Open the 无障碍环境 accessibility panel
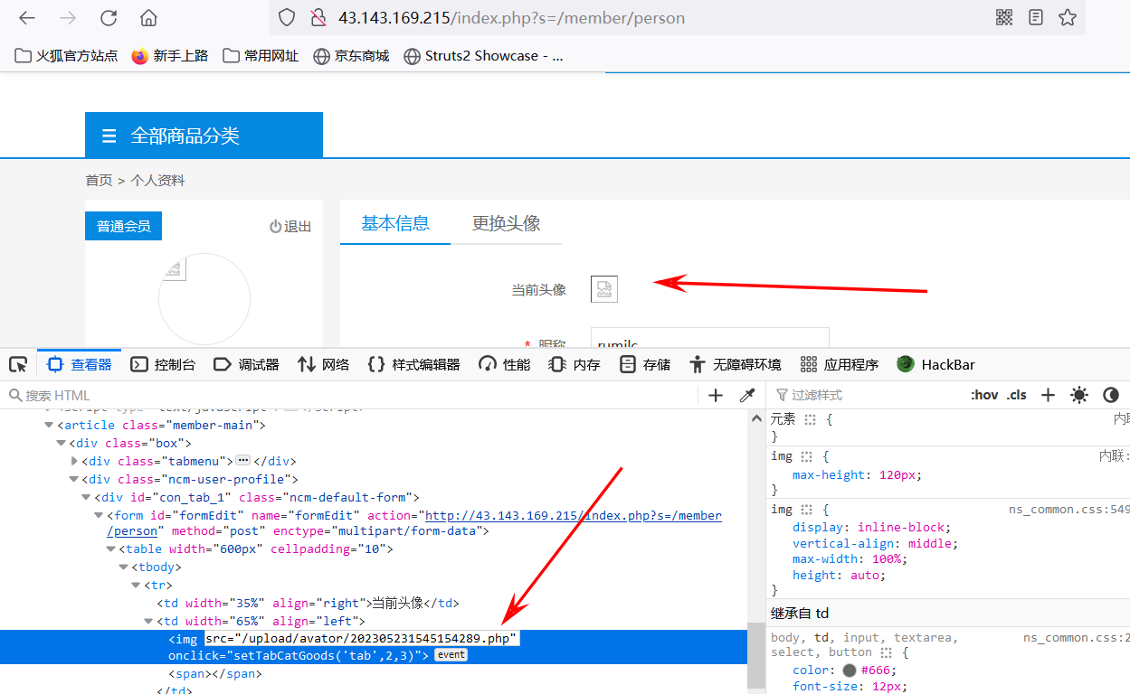 pyautogui.click(x=735, y=364)
